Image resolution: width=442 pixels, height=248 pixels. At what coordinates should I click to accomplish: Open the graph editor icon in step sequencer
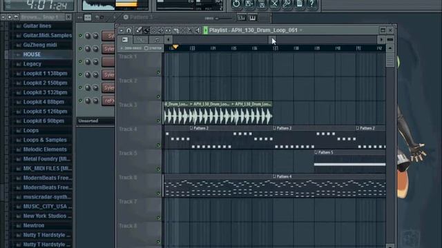[242, 18]
